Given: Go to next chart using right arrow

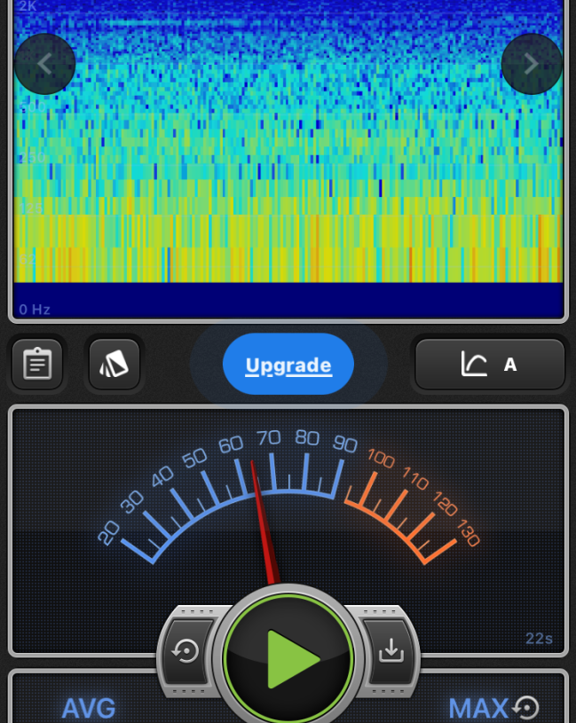Looking at the screenshot, I should point(531,64).
